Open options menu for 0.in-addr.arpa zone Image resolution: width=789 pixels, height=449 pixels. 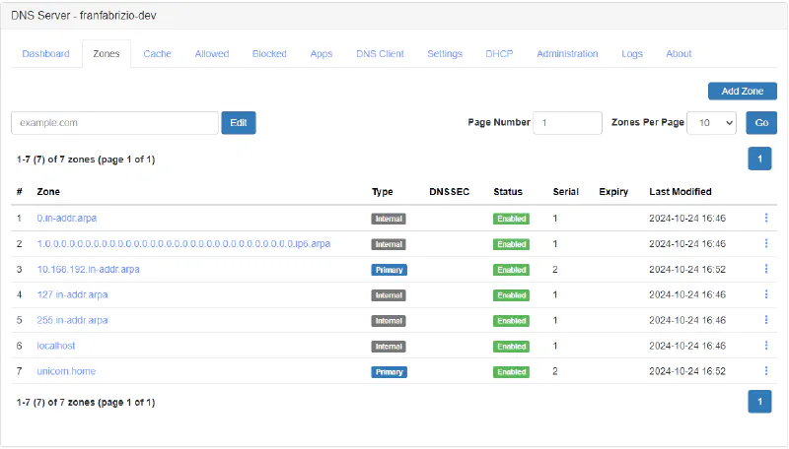point(766,218)
